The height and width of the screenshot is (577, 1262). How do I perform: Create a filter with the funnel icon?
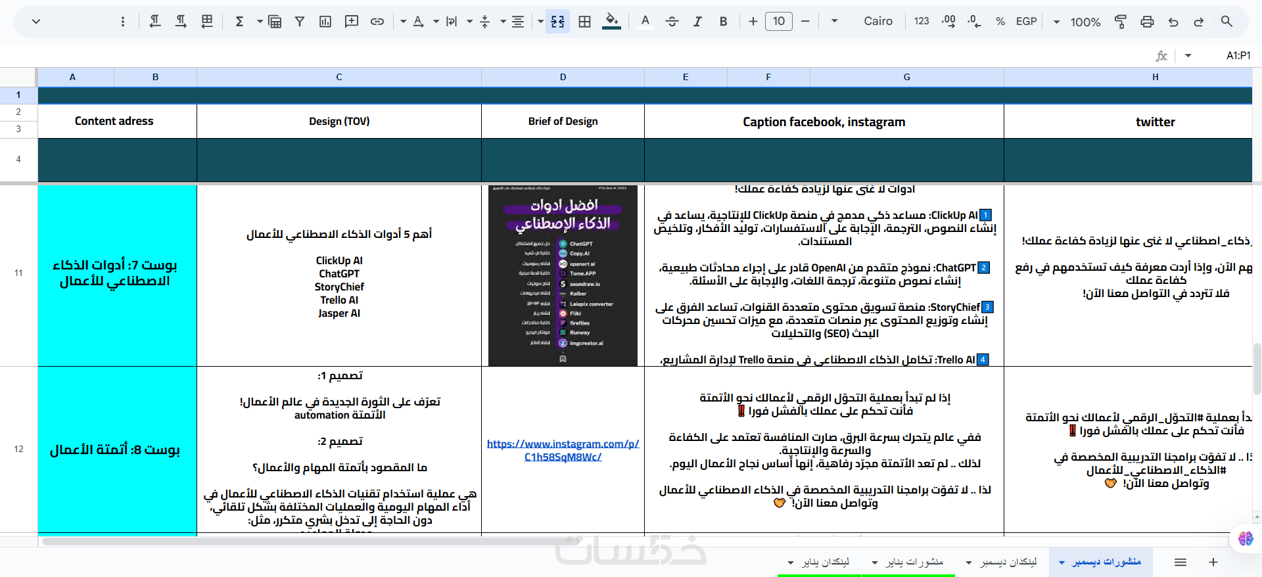pos(300,22)
